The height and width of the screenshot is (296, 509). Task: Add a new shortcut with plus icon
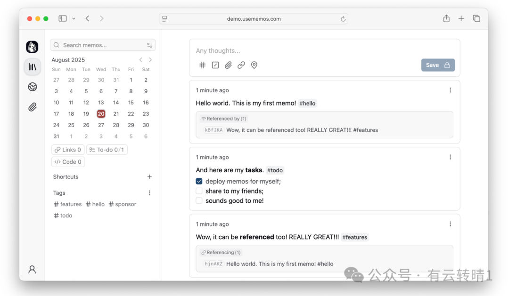(149, 176)
